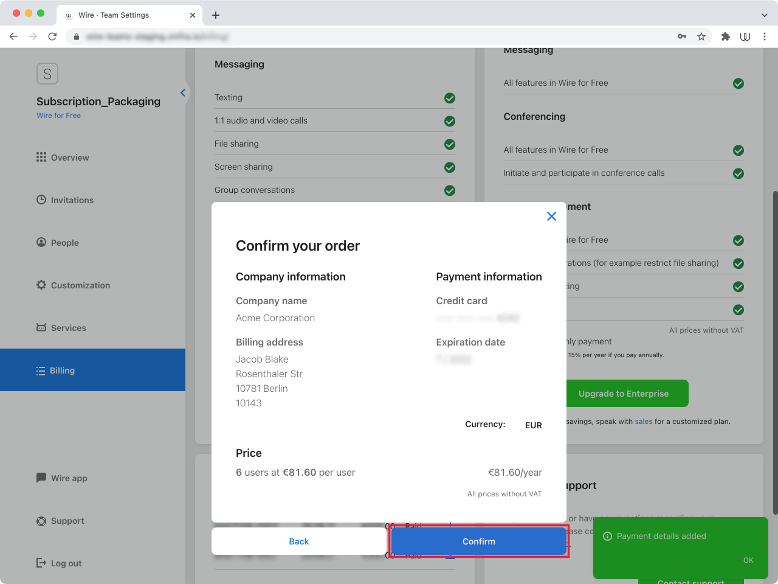Close the Confirm your order dialog
778x584 pixels.
tap(551, 216)
